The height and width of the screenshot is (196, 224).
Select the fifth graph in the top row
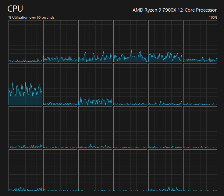165,41
